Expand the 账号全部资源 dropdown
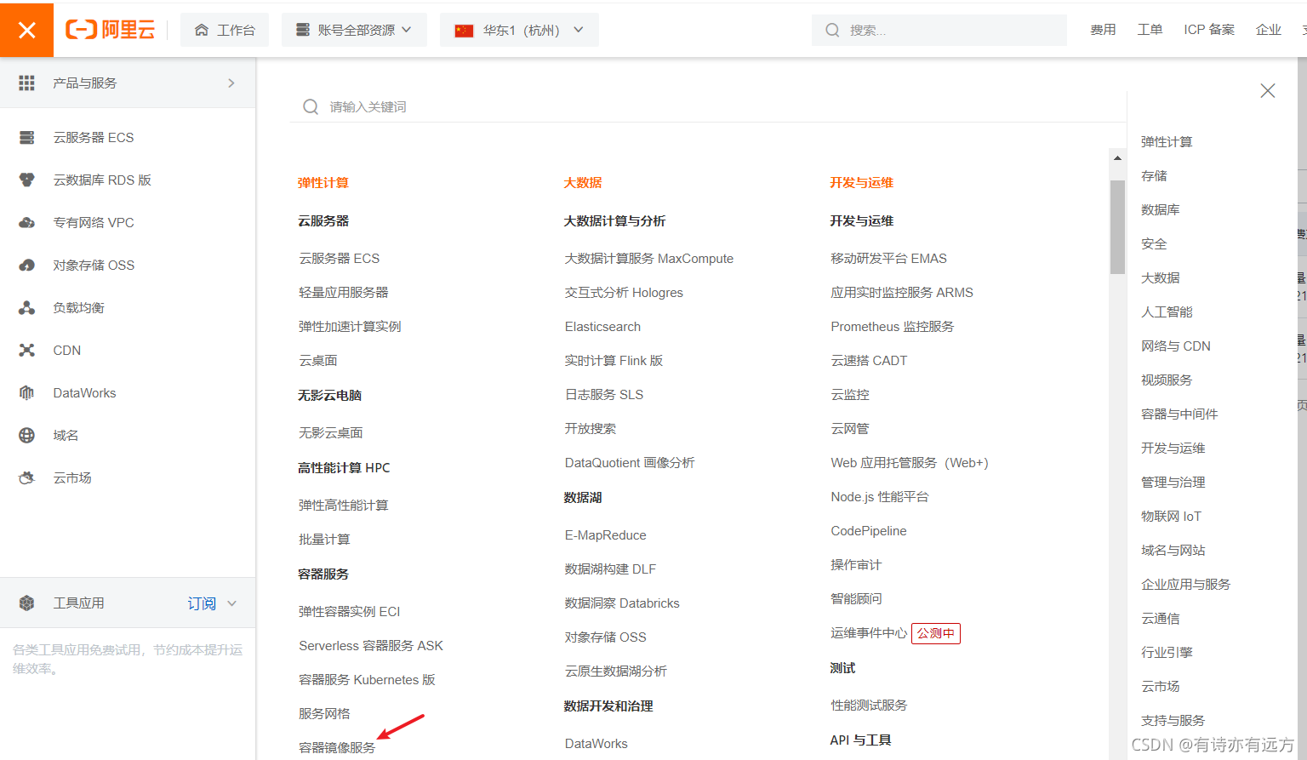The width and height of the screenshot is (1307, 760). click(x=354, y=29)
